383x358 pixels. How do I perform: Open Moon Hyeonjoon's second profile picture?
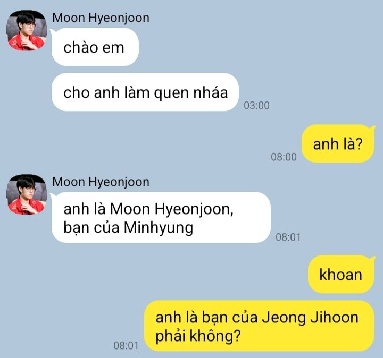(27, 194)
